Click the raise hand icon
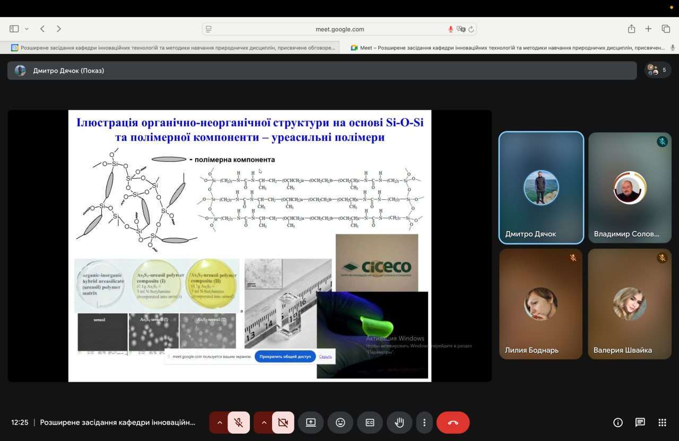This screenshot has height=441, width=679. 399,422
